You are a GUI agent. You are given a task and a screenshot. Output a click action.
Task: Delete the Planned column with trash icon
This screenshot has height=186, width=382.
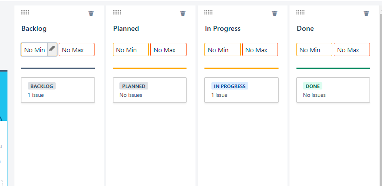183,13
